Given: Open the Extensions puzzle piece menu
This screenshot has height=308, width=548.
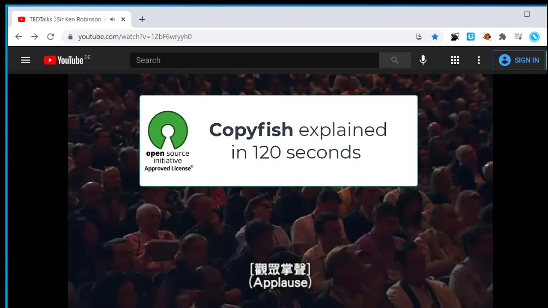Looking at the screenshot, I should point(503,37).
